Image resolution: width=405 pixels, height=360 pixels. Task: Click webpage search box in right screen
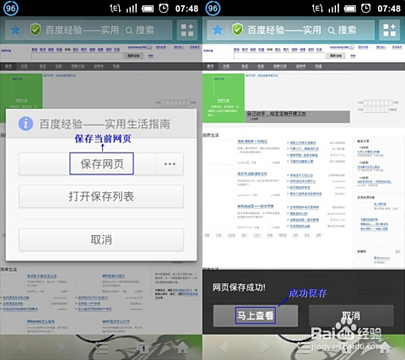click(x=279, y=56)
